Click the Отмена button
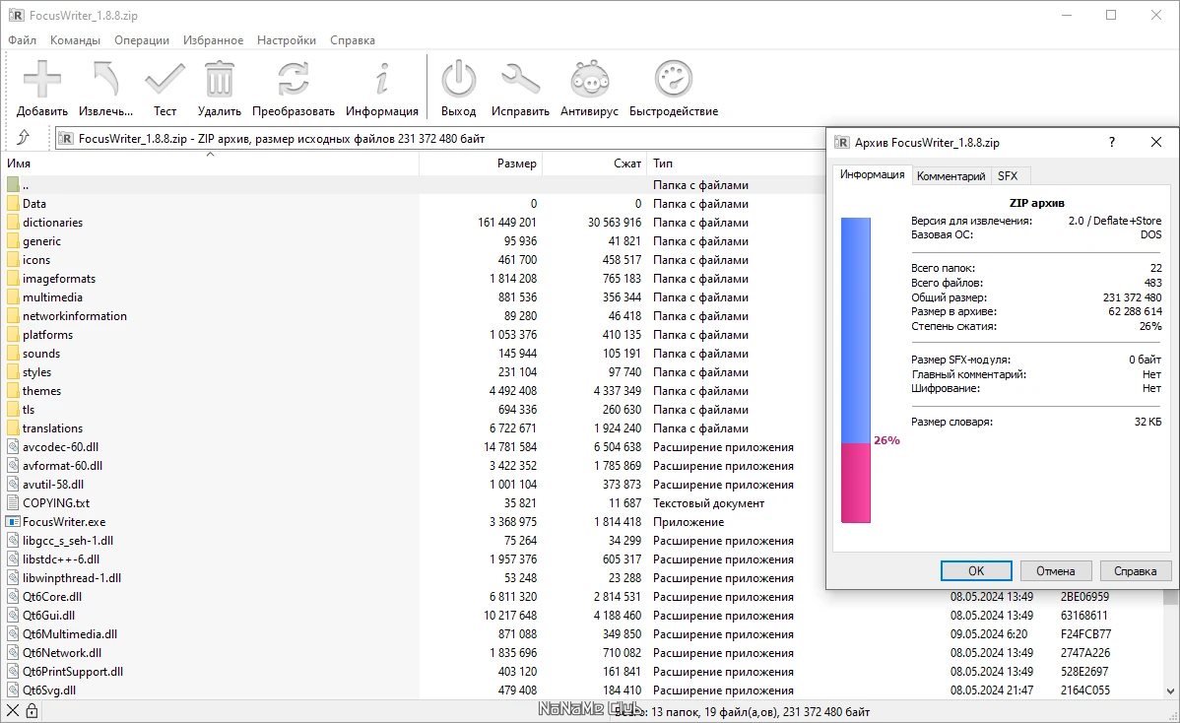This screenshot has height=723, width=1180. [1055, 571]
